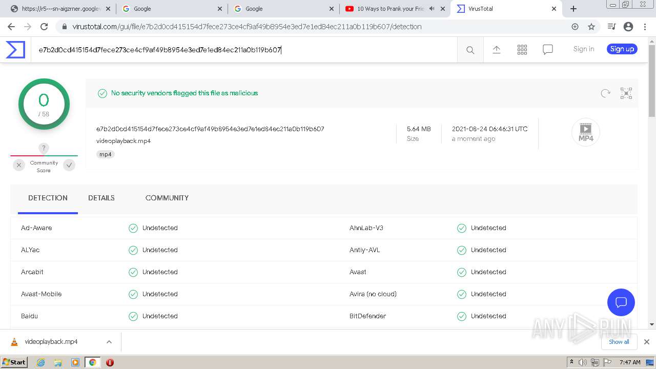
Task: Open Internet Explorer in taskbar
Action: [x=40, y=362]
